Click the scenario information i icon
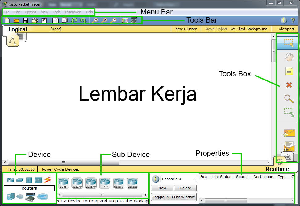Screen dimensions: 300x206 tap(156, 179)
